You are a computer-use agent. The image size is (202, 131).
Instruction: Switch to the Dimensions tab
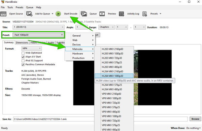(x=22, y=43)
